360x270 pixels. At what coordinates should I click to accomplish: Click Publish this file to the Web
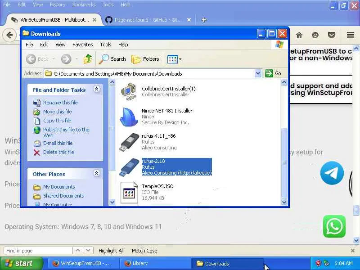66,132
